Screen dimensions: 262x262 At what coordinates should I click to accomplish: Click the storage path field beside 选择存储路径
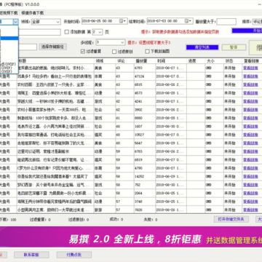[x=28, y=47]
